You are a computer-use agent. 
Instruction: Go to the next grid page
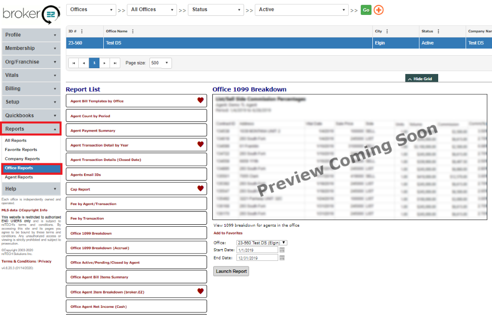[x=105, y=63]
